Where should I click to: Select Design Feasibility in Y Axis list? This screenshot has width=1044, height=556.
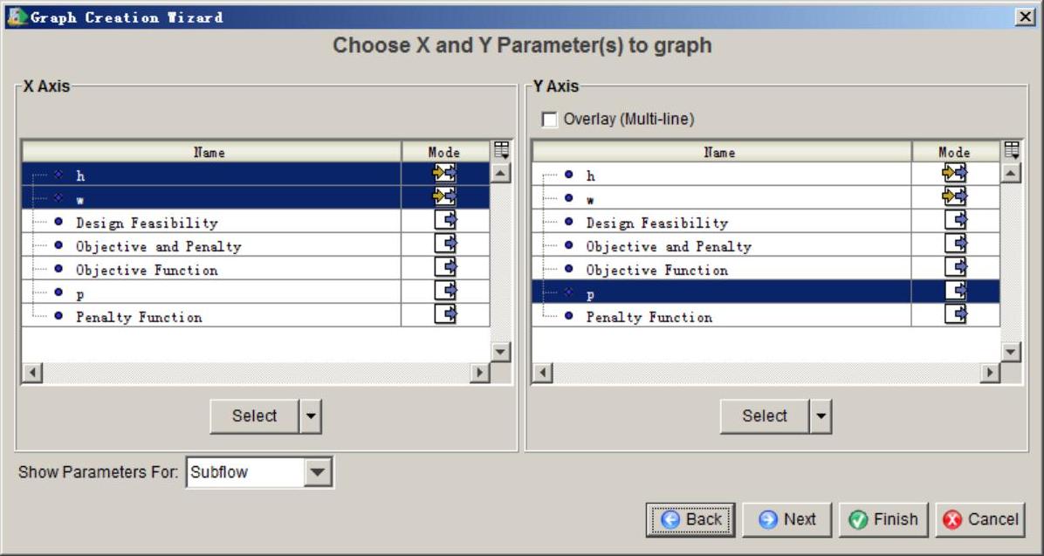(x=656, y=223)
